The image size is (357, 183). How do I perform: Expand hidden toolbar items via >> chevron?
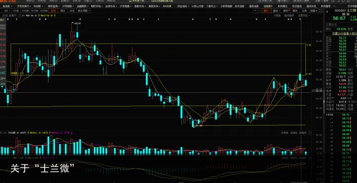[x=334, y=6]
